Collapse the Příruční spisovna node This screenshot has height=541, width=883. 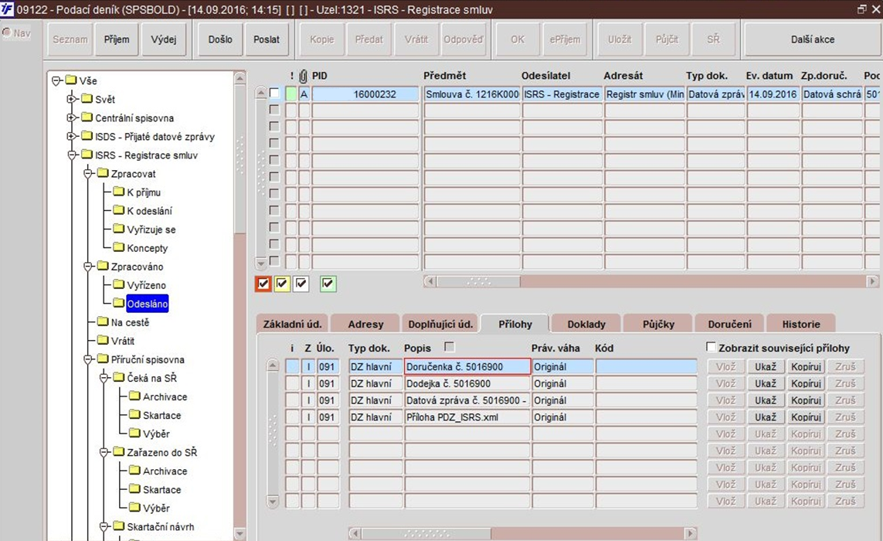pos(87,359)
